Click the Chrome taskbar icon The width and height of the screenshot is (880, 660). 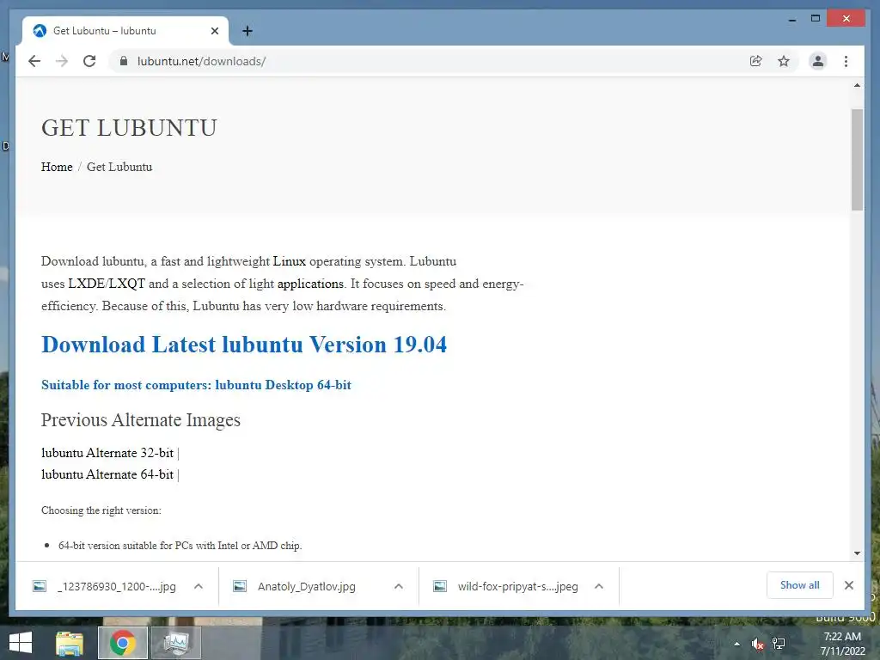122,643
